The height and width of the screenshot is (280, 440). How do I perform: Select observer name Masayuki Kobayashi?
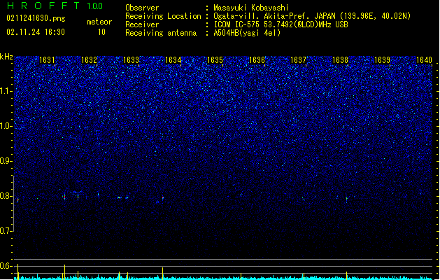(x=251, y=8)
